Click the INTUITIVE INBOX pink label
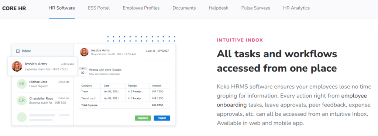 (240, 40)
